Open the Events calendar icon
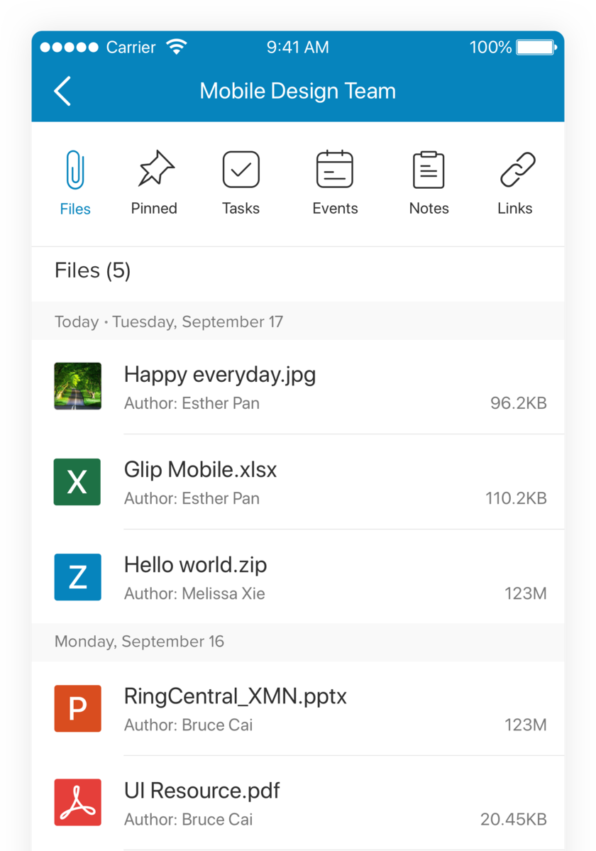Screen dimensions: 596x851 click(x=335, y=170)
